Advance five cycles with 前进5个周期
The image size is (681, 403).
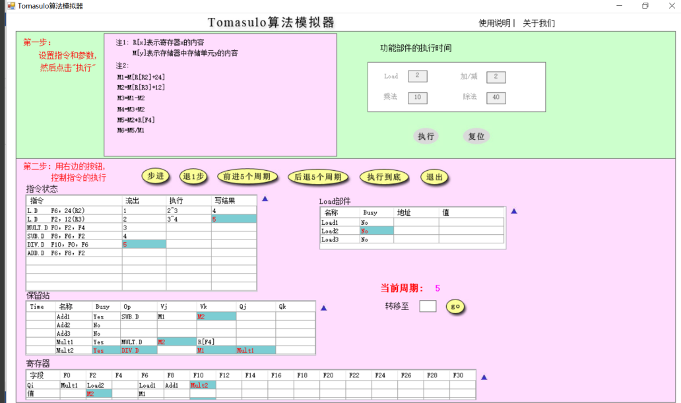pos(248,177)
